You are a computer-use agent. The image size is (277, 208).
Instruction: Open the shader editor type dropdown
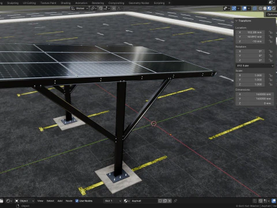coord(9,201)
